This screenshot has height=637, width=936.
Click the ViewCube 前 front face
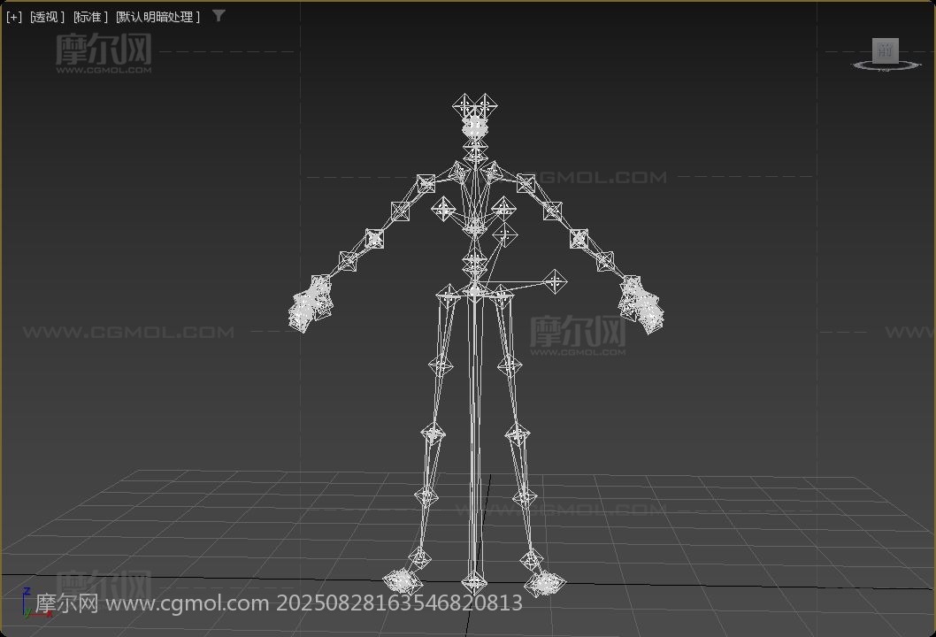tap(885, 50)
